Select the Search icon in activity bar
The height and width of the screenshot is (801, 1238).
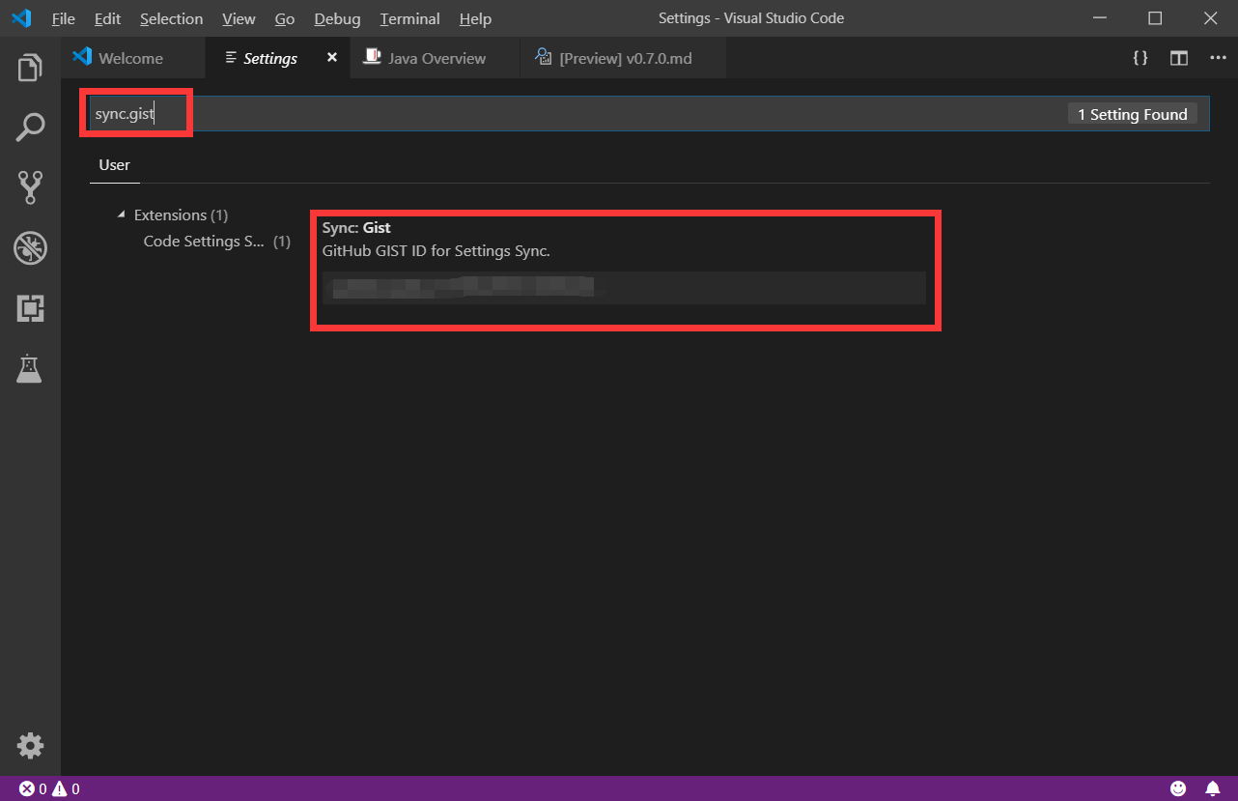pyautogui.click(x=29, y=127)
